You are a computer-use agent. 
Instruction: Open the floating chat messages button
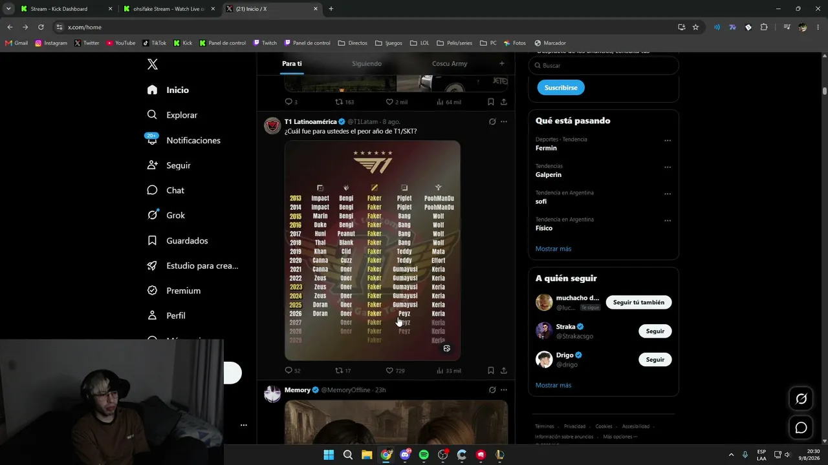point(801,428)
